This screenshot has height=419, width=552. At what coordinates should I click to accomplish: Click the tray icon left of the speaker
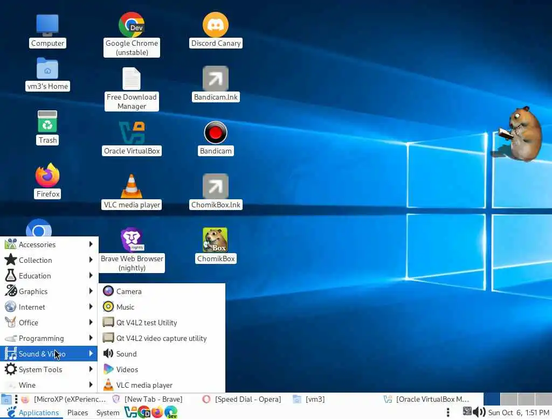(467, 411)
